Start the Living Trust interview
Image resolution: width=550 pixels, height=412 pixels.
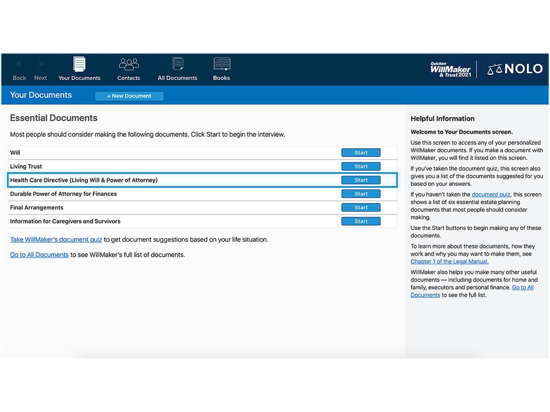361,166
